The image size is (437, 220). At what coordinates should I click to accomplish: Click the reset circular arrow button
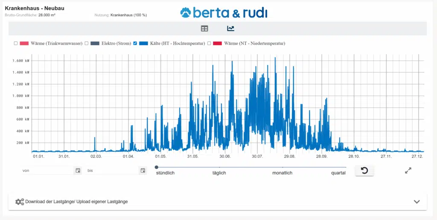click(364, 171)
